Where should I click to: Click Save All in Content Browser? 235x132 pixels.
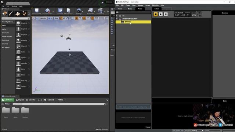click(31, 100)
